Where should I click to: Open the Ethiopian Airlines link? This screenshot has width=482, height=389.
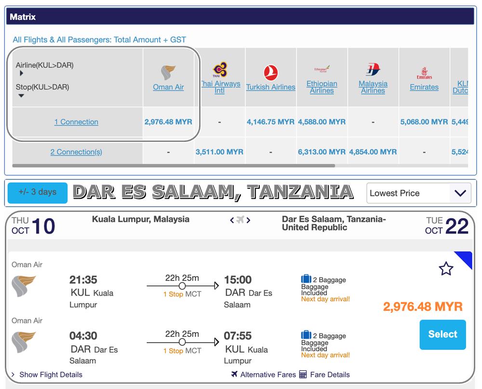[322, 87]
